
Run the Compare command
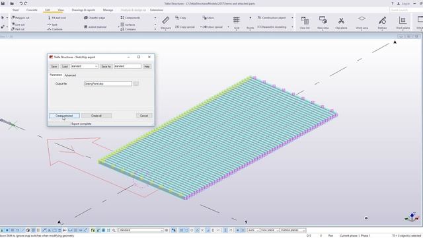(128, 29)
